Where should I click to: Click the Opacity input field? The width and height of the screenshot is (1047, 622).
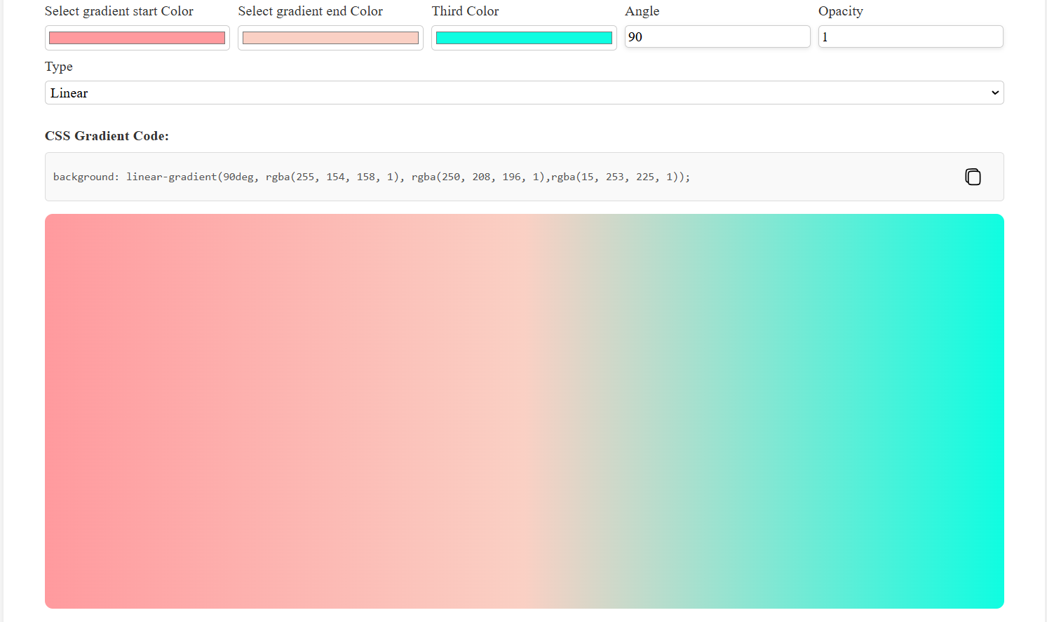tap(911, 36)
